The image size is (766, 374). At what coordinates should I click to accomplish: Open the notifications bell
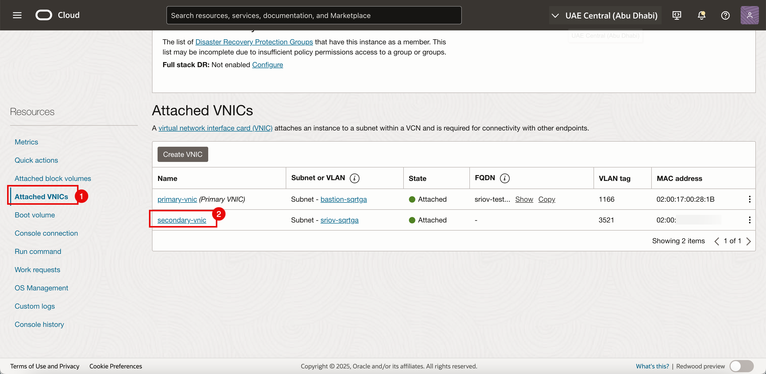[701, 15]
